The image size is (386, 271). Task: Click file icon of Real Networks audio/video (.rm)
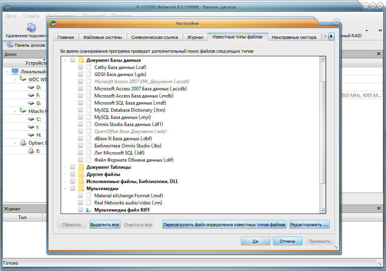click(x=88, y=202)
